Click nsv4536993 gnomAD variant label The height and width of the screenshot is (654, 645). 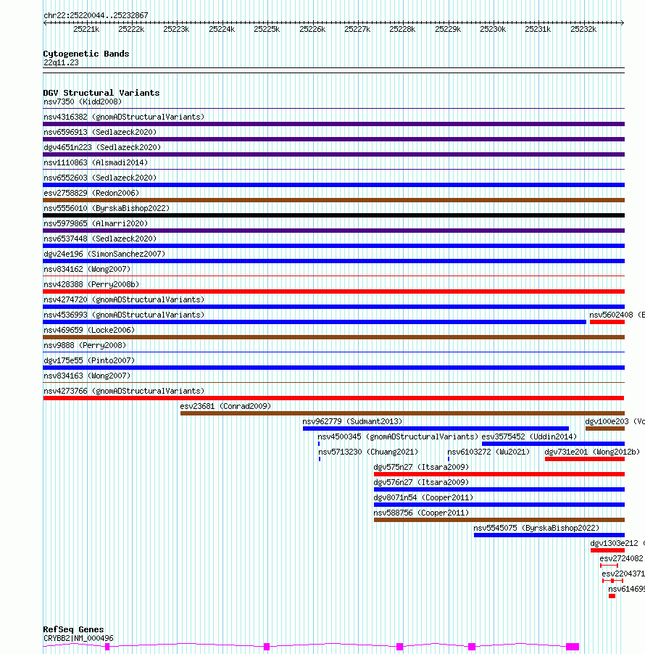(x=124, y=315)
